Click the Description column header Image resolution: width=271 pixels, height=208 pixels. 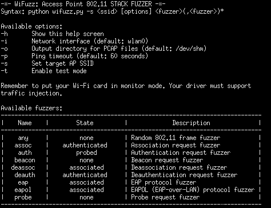(x=191, y=123)
